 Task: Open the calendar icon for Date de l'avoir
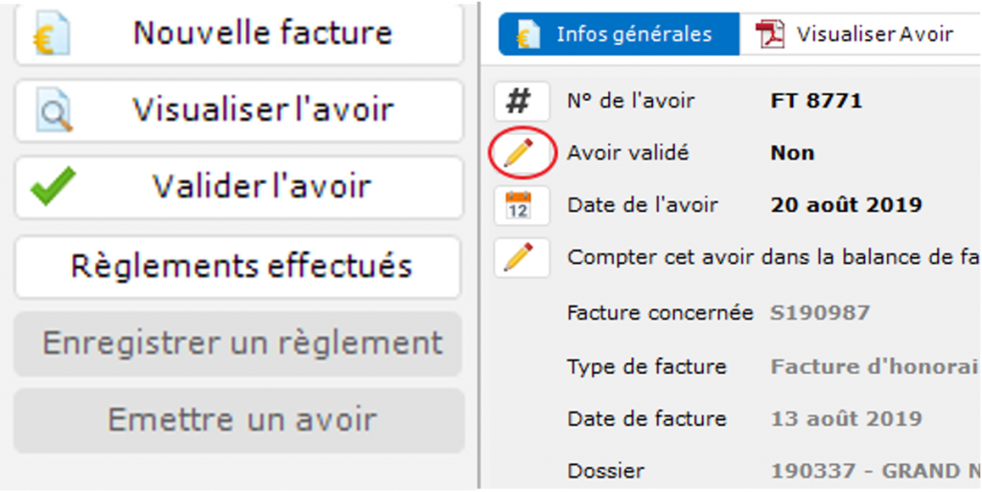(x=520, y=205)
